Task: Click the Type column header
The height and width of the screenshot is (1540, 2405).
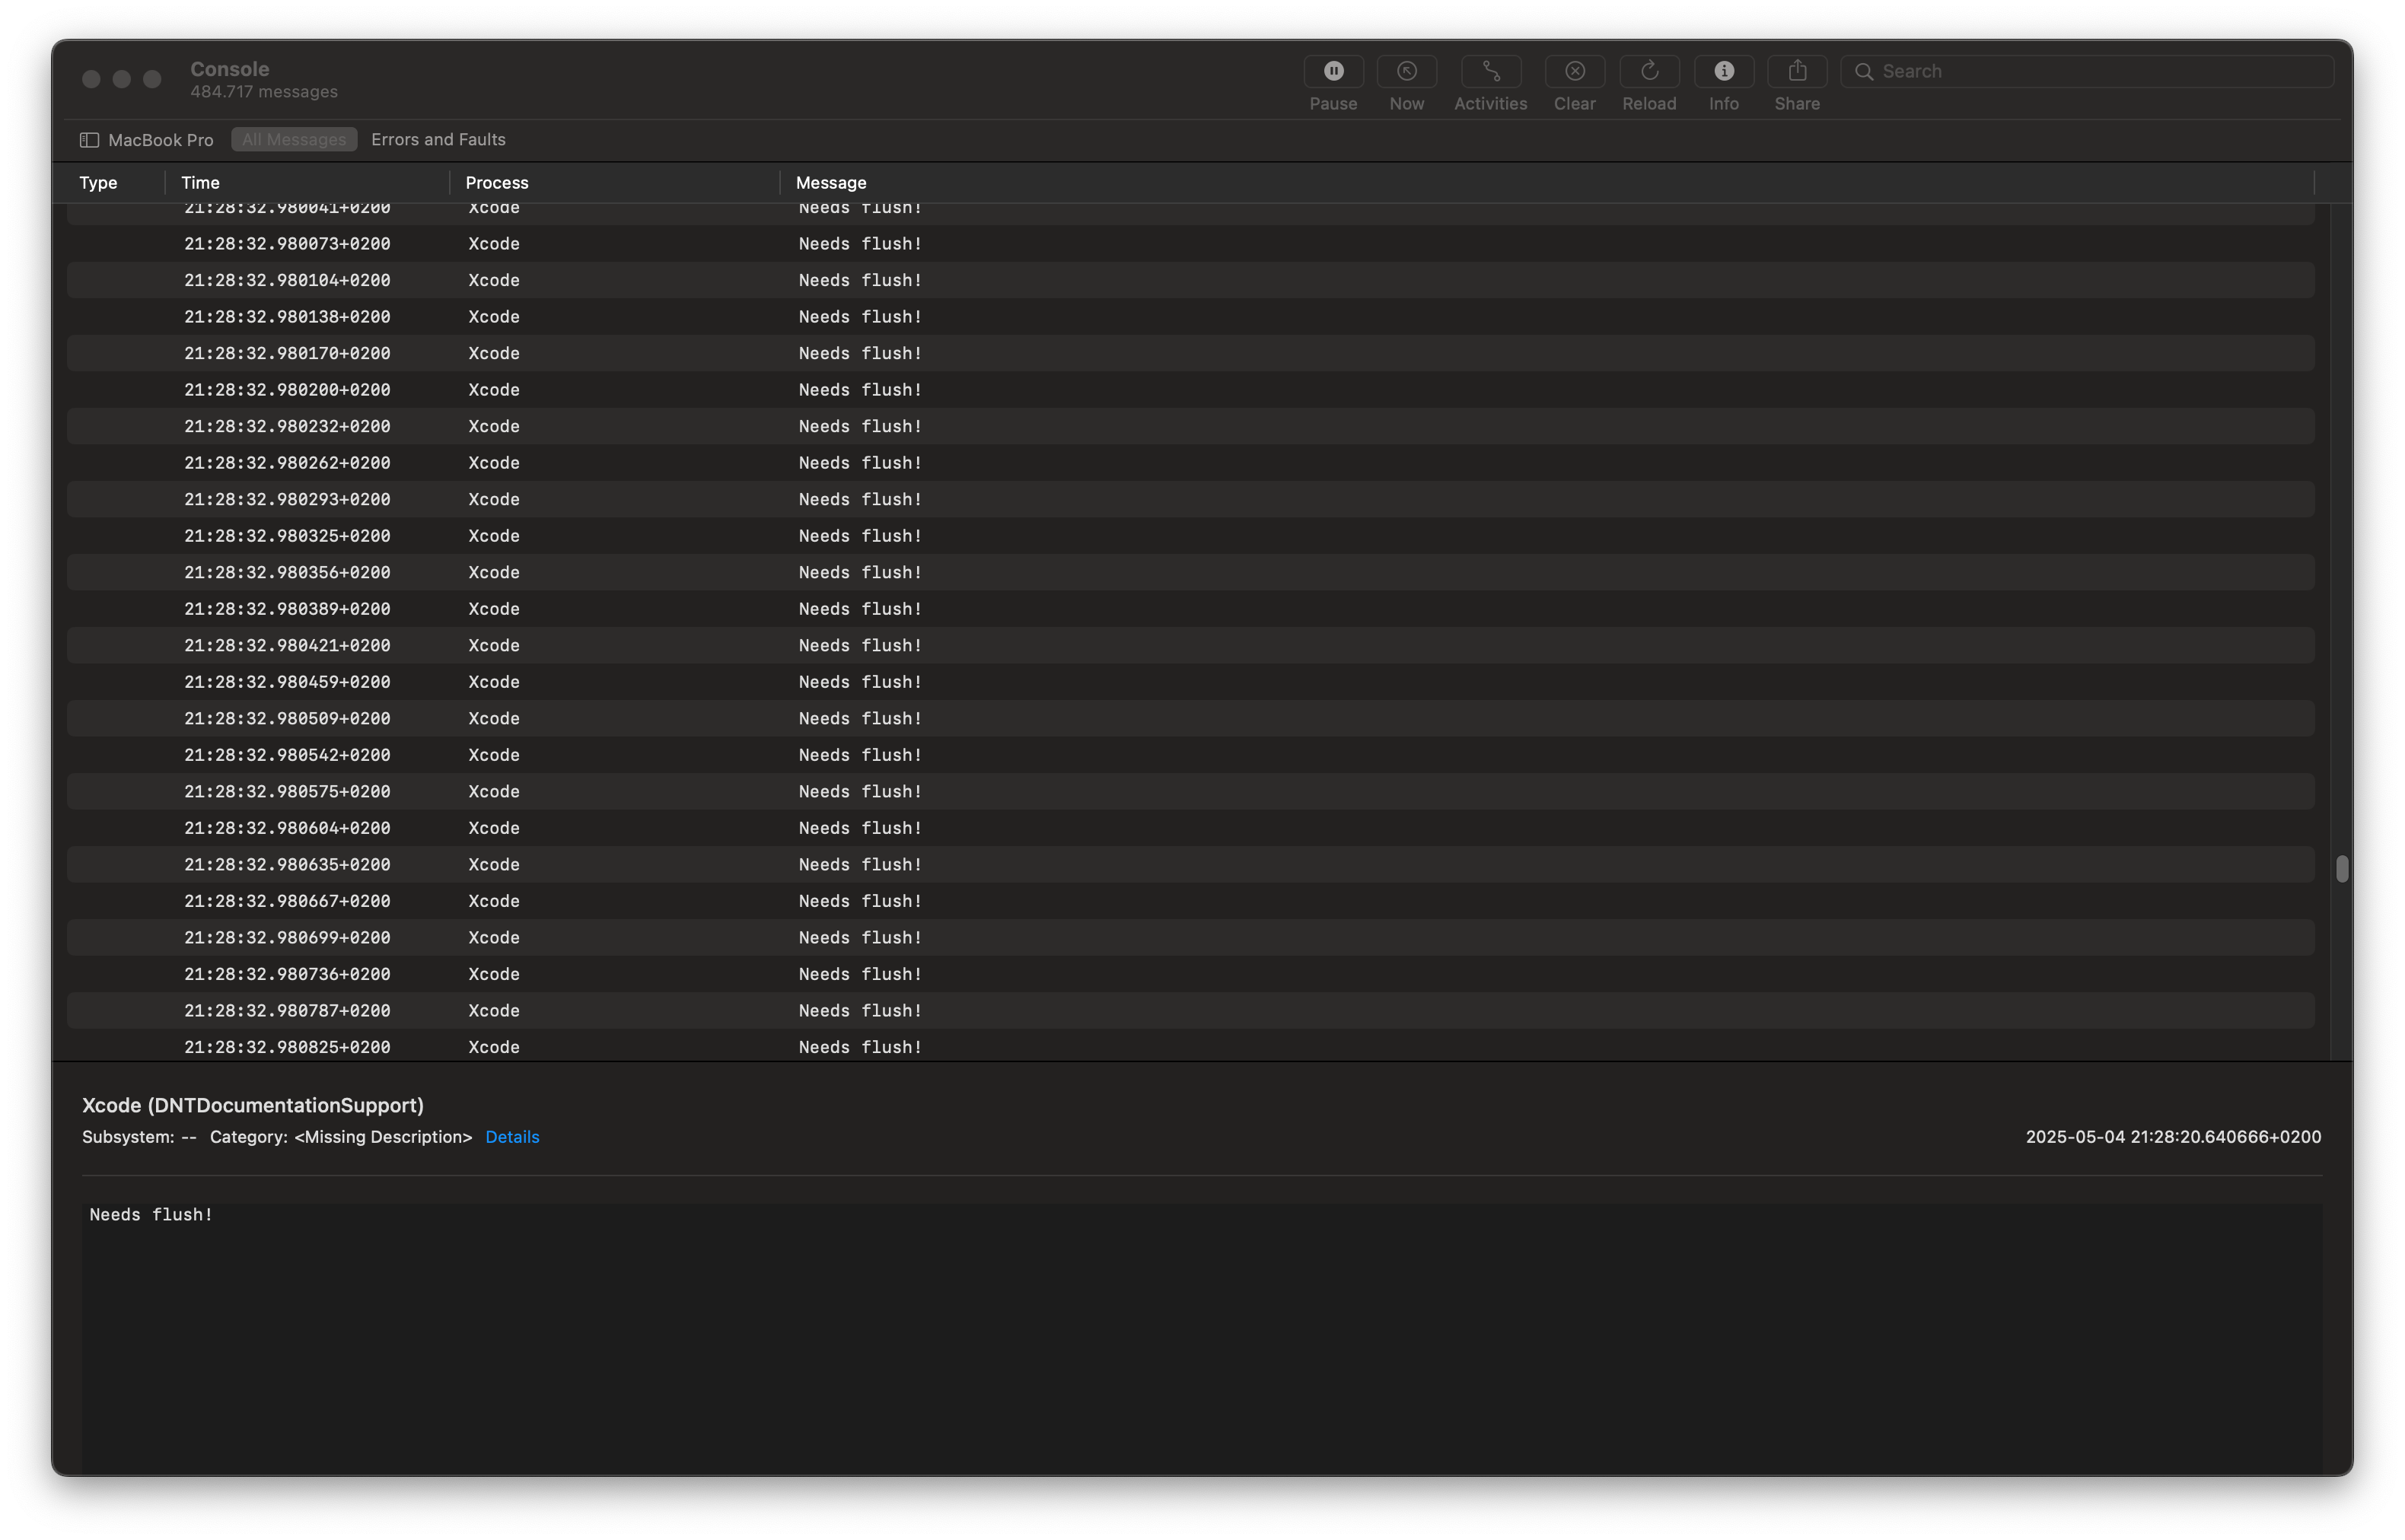Action: point(98,183)
